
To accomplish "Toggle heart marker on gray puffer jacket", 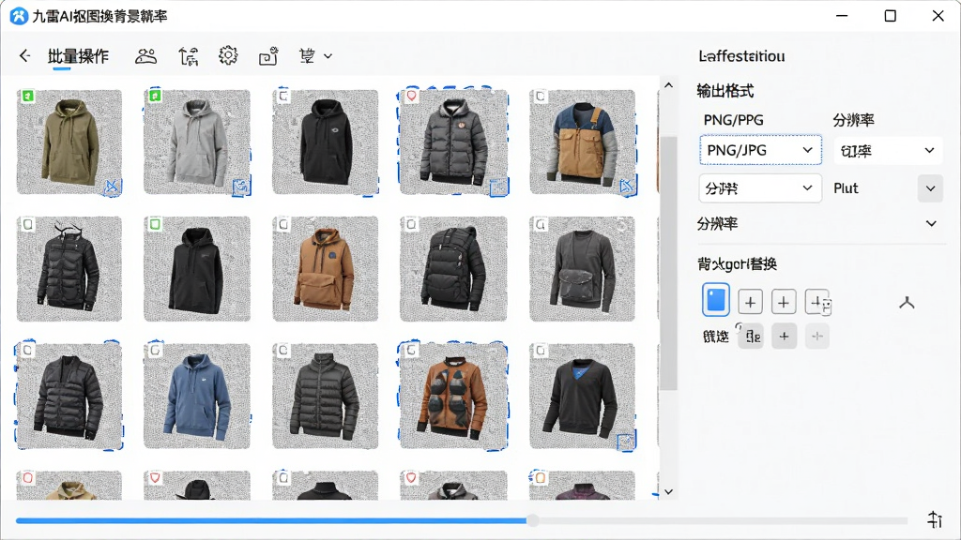I will pyautogui.click(x=411, y=97).
